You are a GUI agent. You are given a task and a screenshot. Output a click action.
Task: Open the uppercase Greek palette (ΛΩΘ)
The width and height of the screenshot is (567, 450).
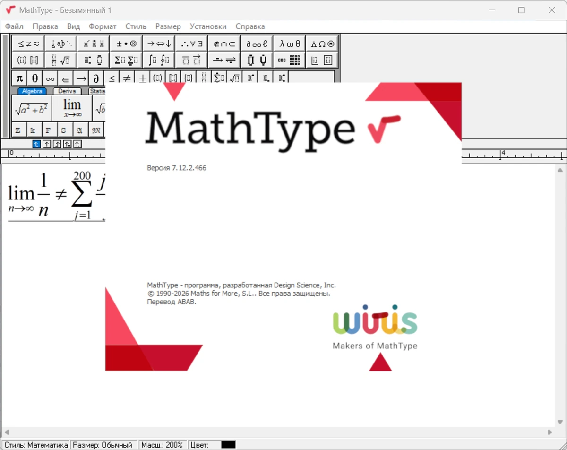pos(322,43)
